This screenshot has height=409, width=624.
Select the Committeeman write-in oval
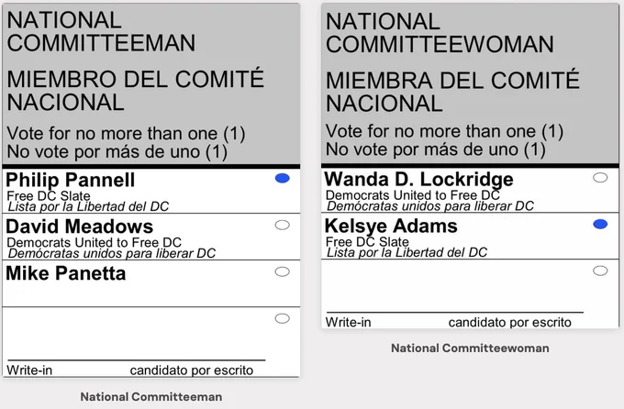[x=282, y=318]
